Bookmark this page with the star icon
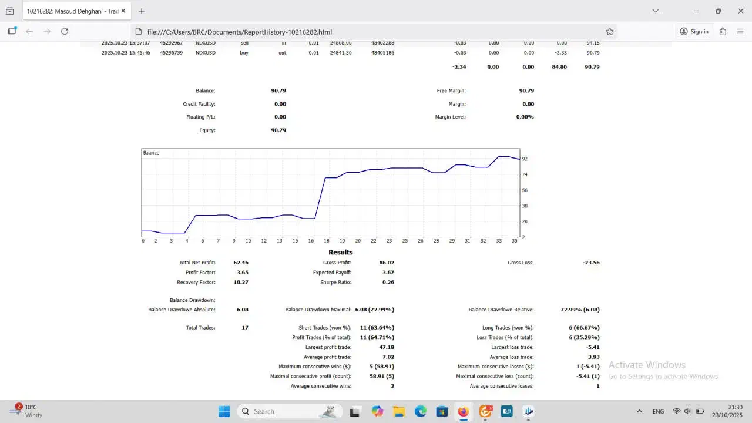752x423 pixels. click(x=610, y=32)
